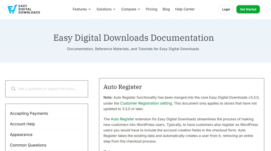Image resolution: width=271 pixels, height=151 pixels.
Task: Open the Accepting Payments category
Action: (x=29, y=114)
